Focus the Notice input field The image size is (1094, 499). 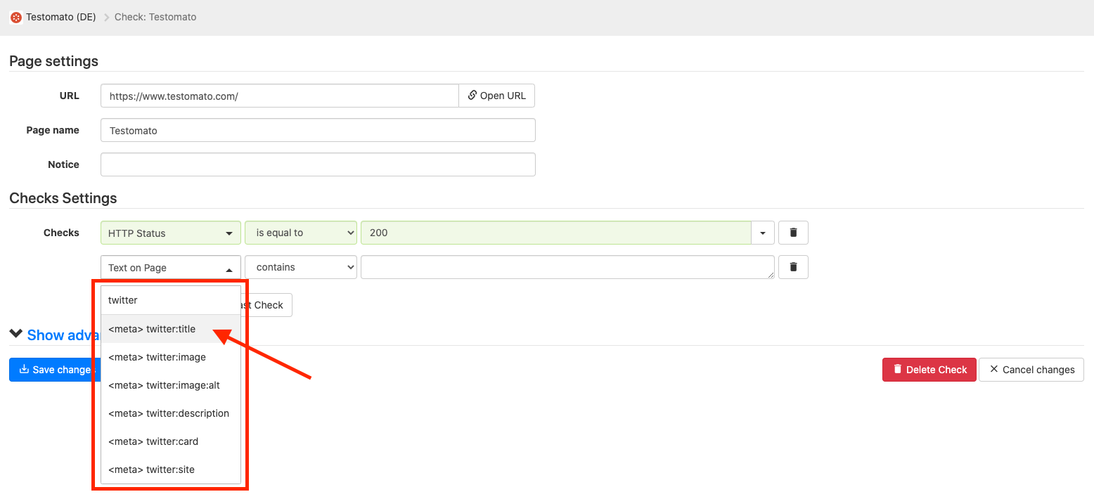click(318, 164)
